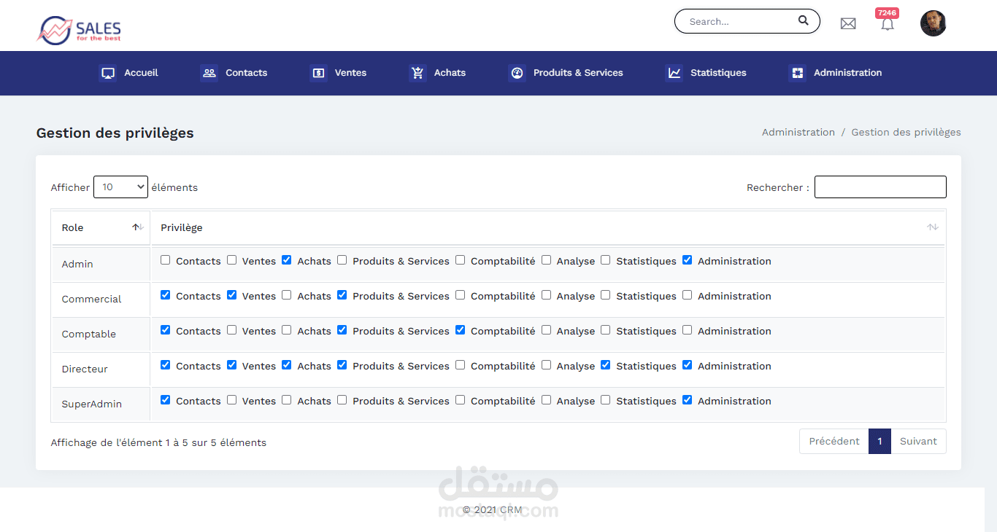The width and height of the screenshot is (997, 532).
Task: Sort by Privilège column arrows
Action: [x=933, y=227]
